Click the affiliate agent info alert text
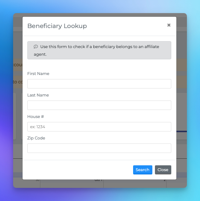This screenshot has height=201, width=200. [96, 50]
